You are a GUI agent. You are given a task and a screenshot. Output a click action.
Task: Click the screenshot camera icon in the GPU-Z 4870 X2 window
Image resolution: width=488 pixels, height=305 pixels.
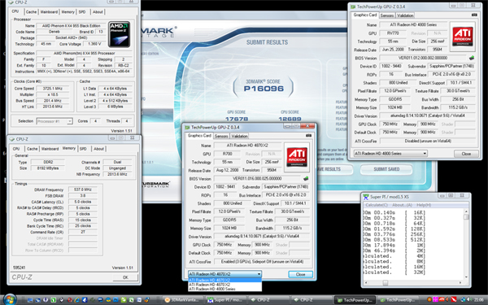point(308,136)
